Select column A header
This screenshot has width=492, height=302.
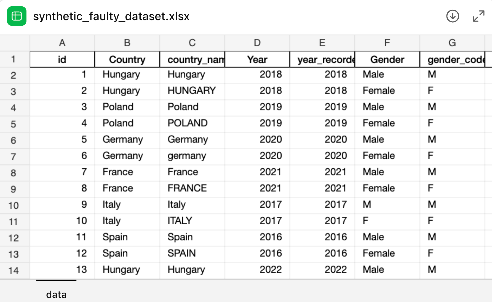pyautogui.click(x=62, y=43)
